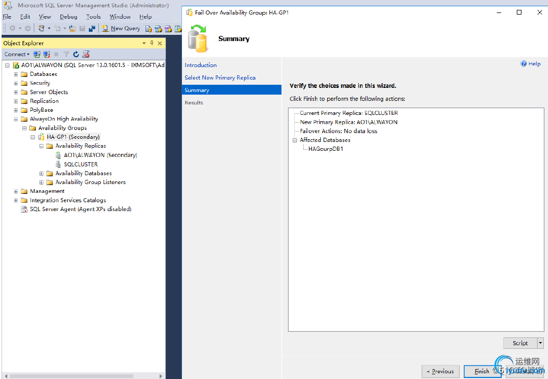Click the Activity/script stop icon
Viewport: 548px width, 379px height.
pyautogui.click(x=86, y=54)
